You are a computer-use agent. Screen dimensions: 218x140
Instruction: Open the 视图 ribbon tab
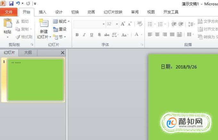(x=151, y=12)
